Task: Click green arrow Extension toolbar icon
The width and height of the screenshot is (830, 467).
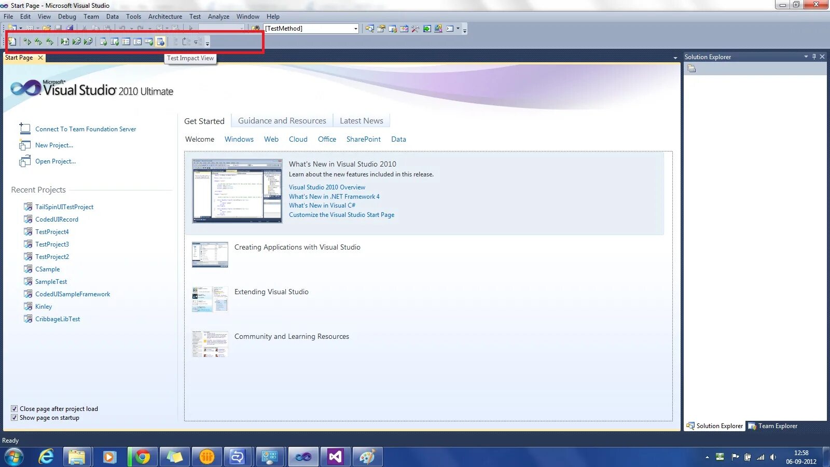Action: 427,29
